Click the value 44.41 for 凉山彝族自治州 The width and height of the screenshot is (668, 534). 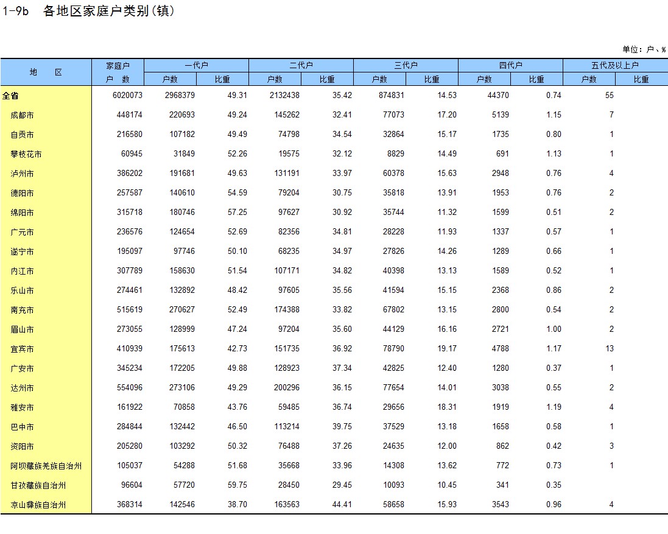342,505
